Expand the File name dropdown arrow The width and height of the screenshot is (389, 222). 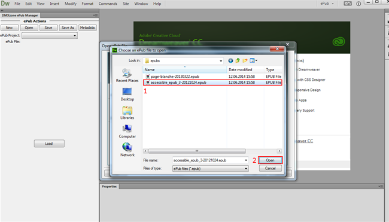pos(246,160)
